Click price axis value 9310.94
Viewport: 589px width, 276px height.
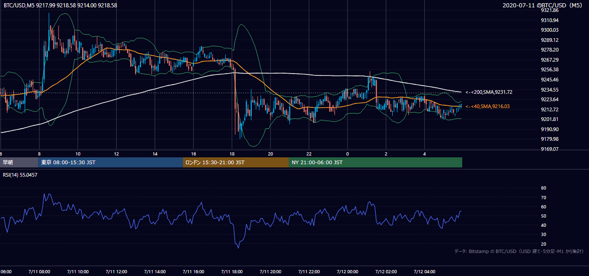[549, 20]
